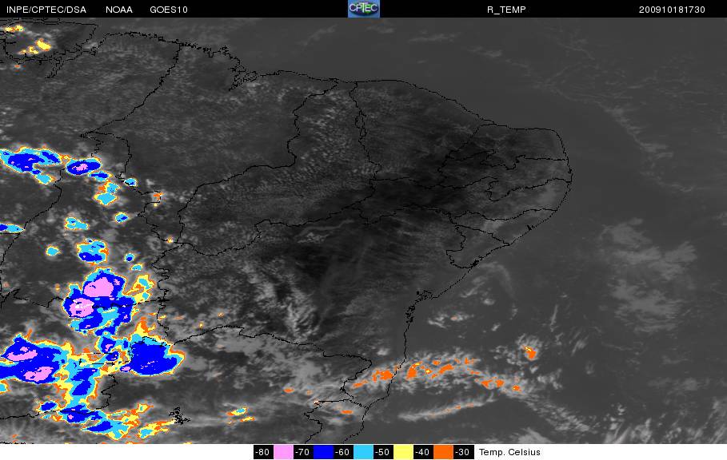Viewport: 727px width, 460px height.
Task: Click the dark blue legend swatch
Action: pos(323,452)
